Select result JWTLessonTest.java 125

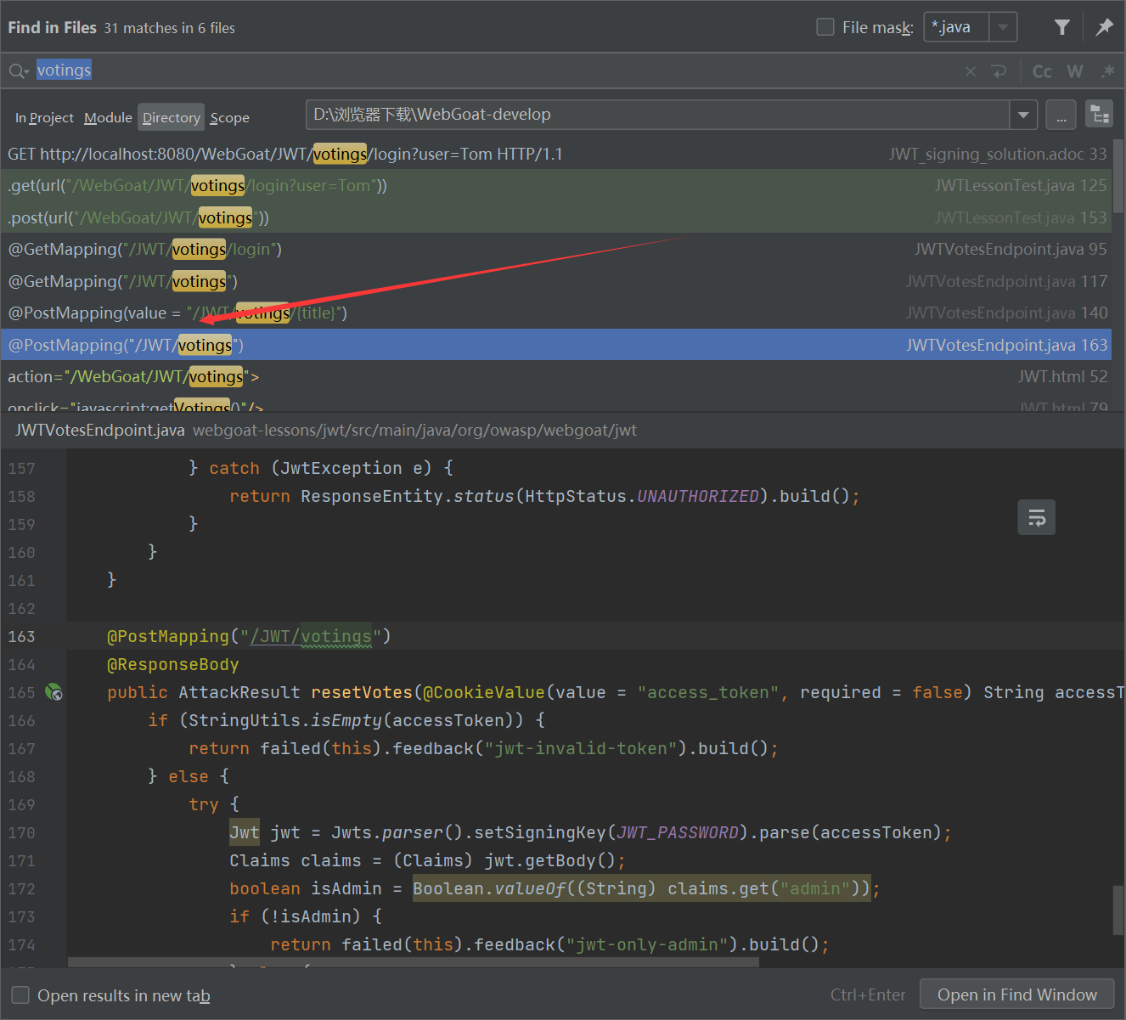(x=556, y=185)
